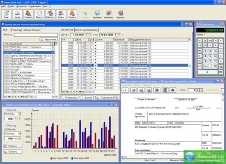
Task: Increase year 2003 with right spinner arrow
Action: tap(19, 119)
